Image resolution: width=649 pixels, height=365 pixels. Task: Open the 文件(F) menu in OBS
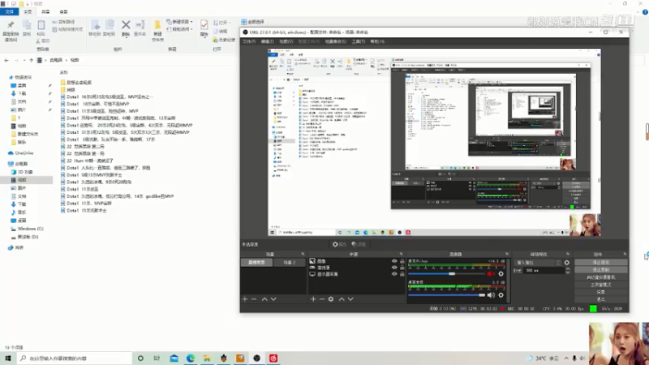click(x=249, y=41)
